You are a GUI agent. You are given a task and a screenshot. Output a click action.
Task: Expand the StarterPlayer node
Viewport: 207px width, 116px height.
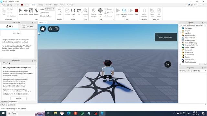180,55
